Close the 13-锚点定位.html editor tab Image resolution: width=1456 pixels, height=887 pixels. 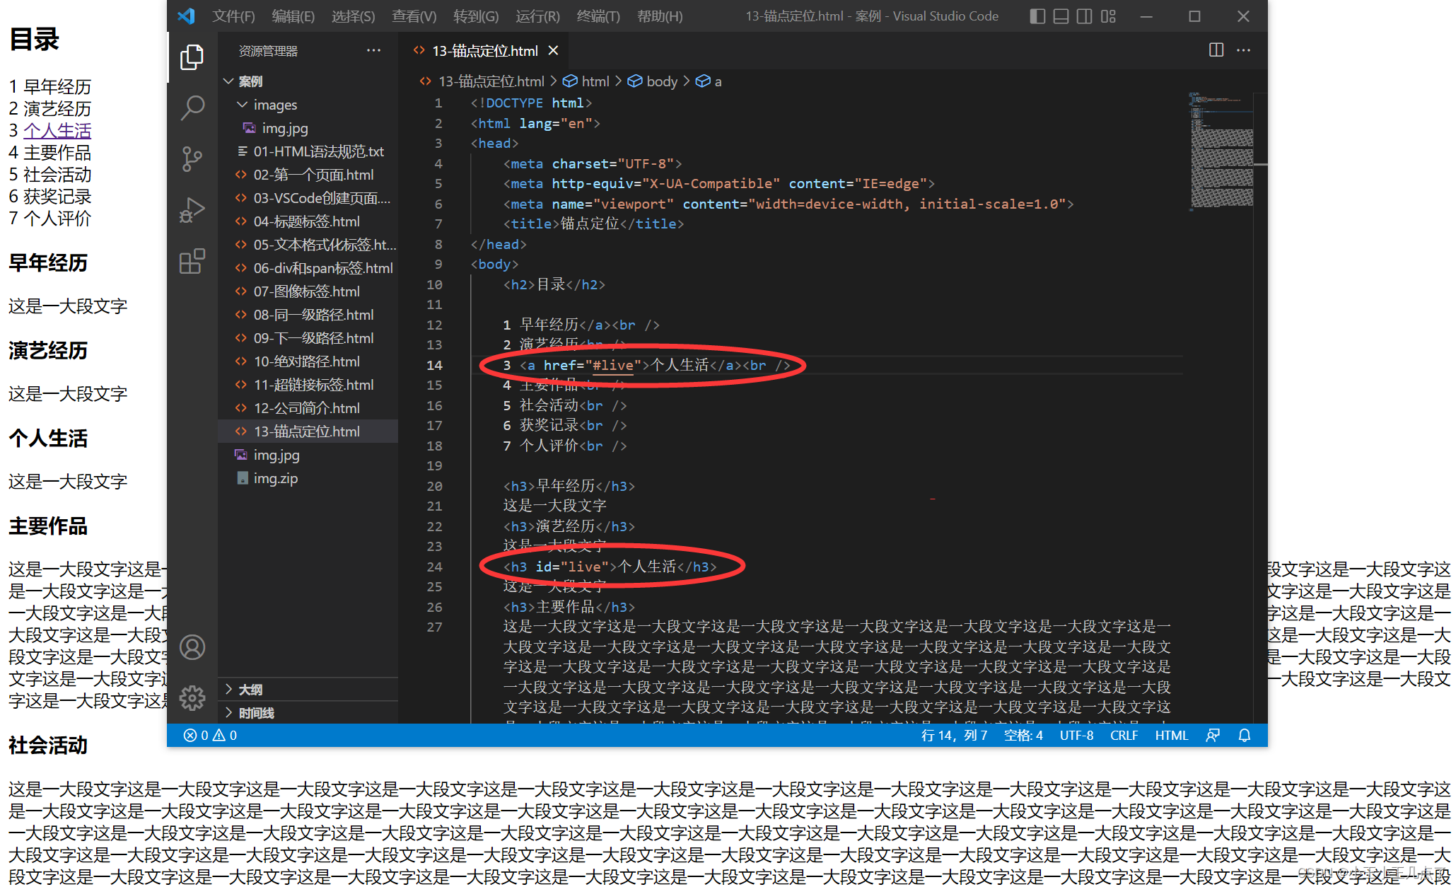pos(553,50)
